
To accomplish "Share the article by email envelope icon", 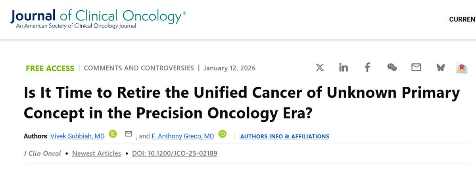I will [x=416, y=68].
